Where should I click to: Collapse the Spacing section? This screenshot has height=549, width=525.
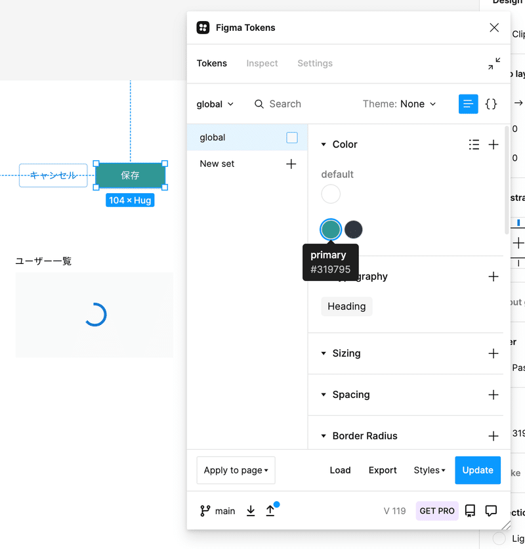(x=324, y=395)
